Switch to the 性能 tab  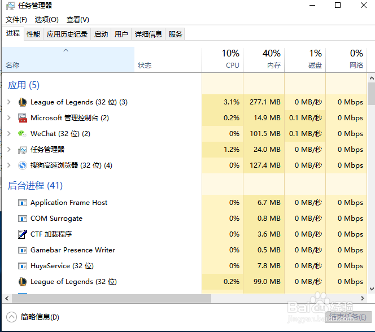(x=33, y=34)
